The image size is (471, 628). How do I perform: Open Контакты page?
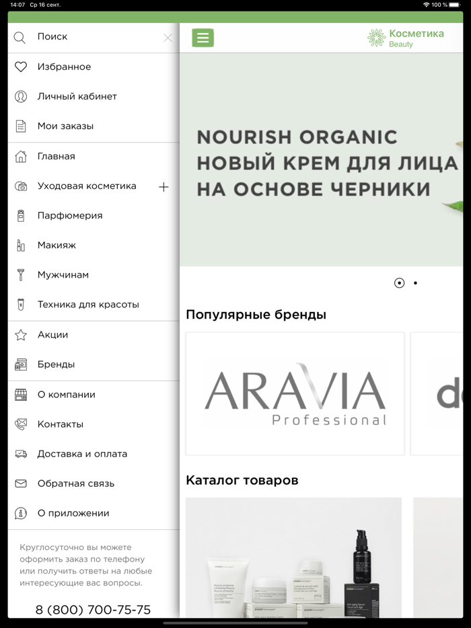click(94, 424)
